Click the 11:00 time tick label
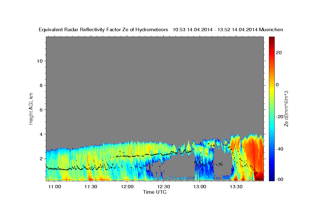The height and width of the screenshot is (217, 326). point(55,187)
